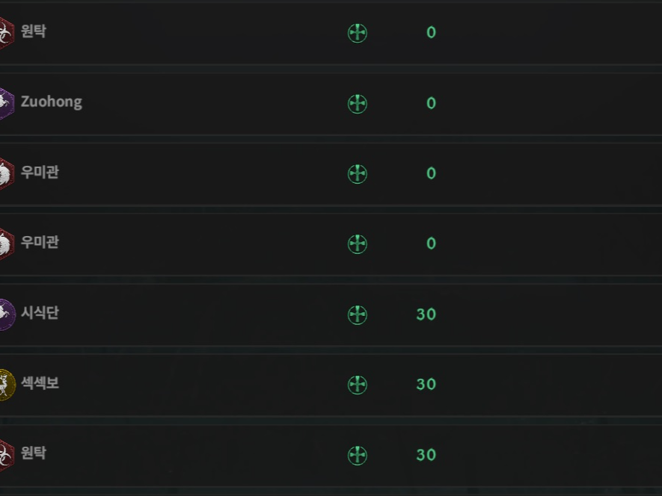Click red biohazard emblem of 원탁 showing 0

click(7, 34)
